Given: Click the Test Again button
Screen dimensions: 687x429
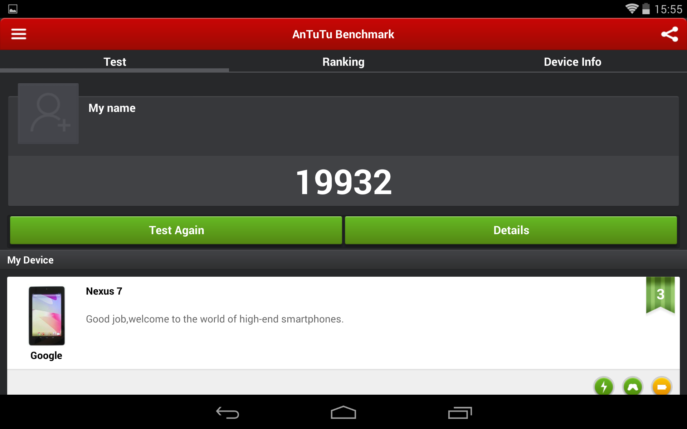Looking at the screenshot, I should 176,230.
